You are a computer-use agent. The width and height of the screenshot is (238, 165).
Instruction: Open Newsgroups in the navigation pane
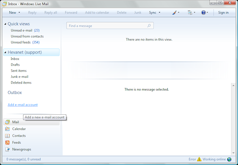[21, 149]
